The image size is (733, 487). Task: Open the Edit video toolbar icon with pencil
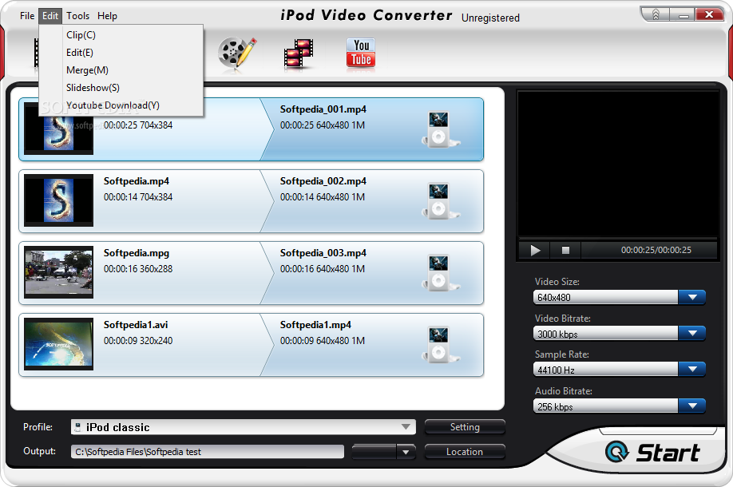tap(237, 53)
